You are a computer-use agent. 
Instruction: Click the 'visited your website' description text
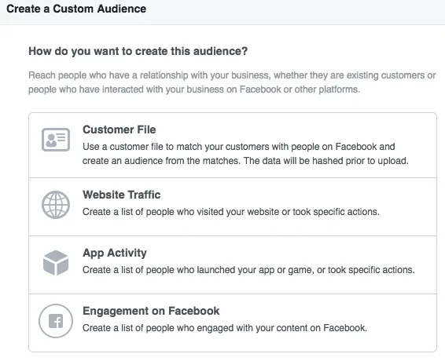click(x=230, y=212)
